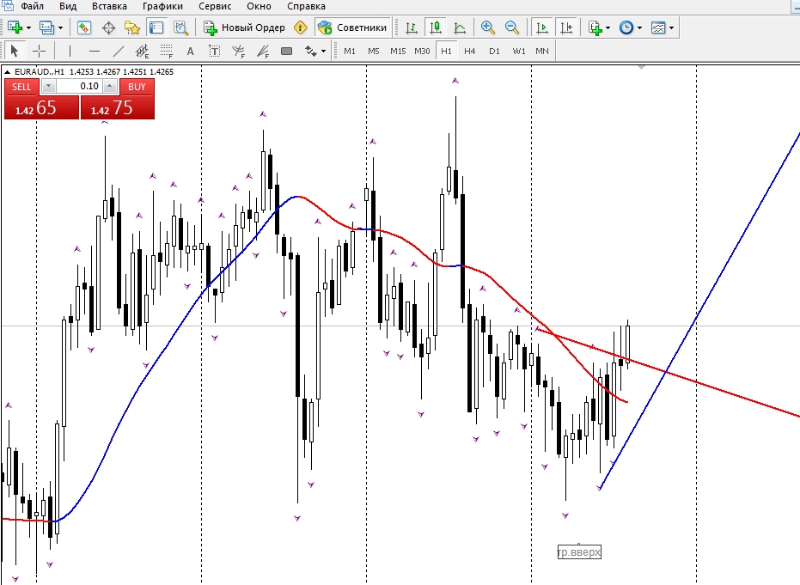Select the H1 timeframe
800x585 pixels.
pos(446,51)
